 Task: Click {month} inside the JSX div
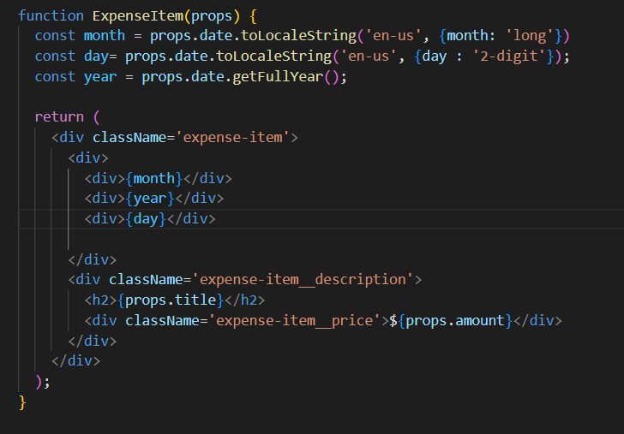[154, 178]
